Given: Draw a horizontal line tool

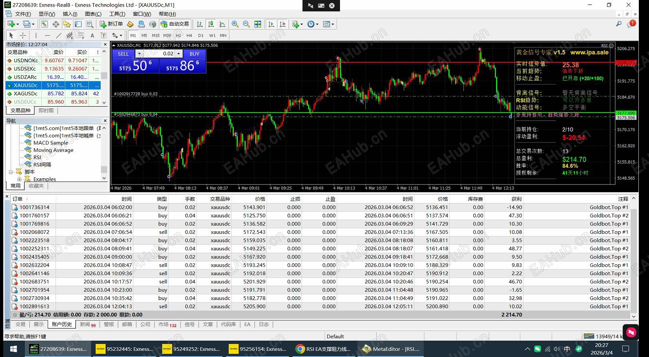Looking at the screenshot, I should tap(47, 35).
